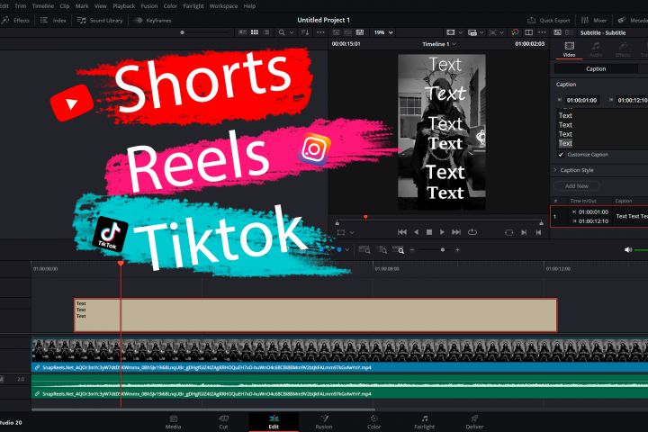648x432 pixels.
Task: Jump to first frame in viewer
Action: point(401,232)
